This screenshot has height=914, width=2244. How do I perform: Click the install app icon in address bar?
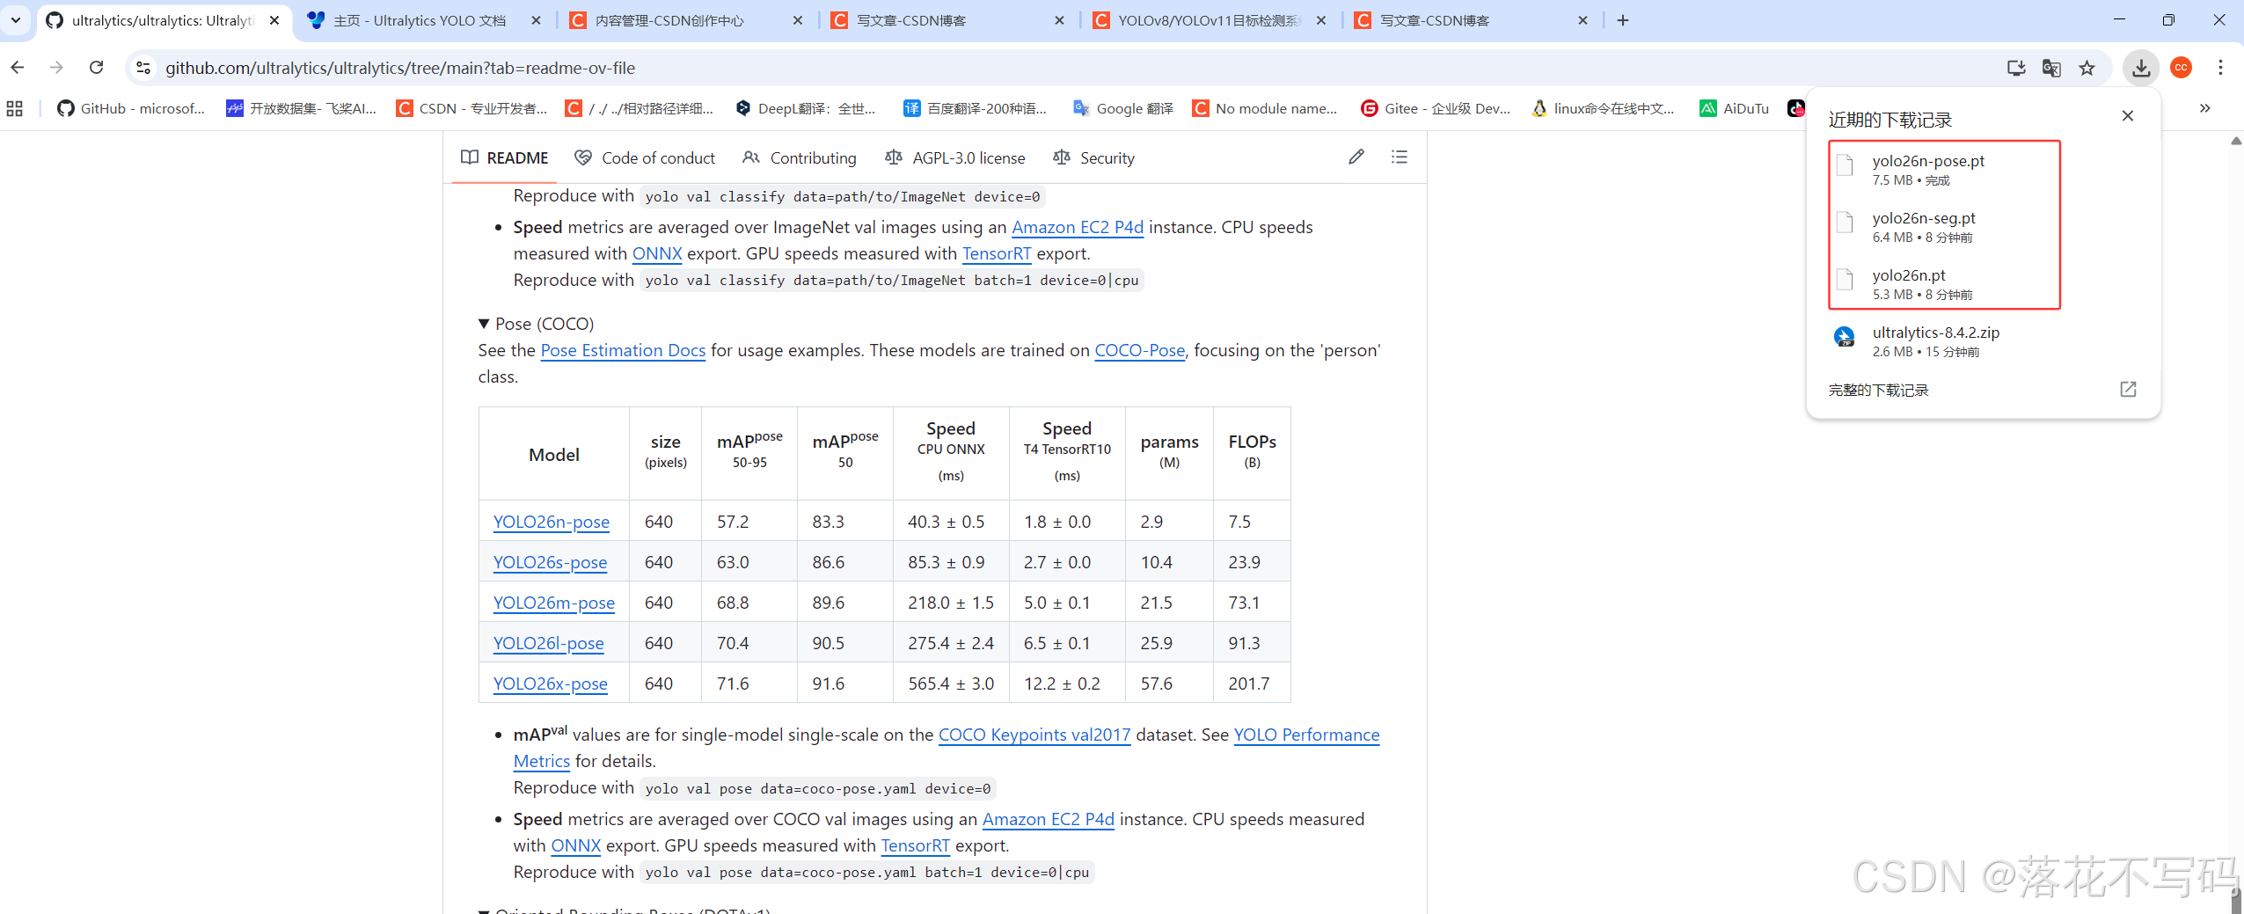coord(2015,68)
